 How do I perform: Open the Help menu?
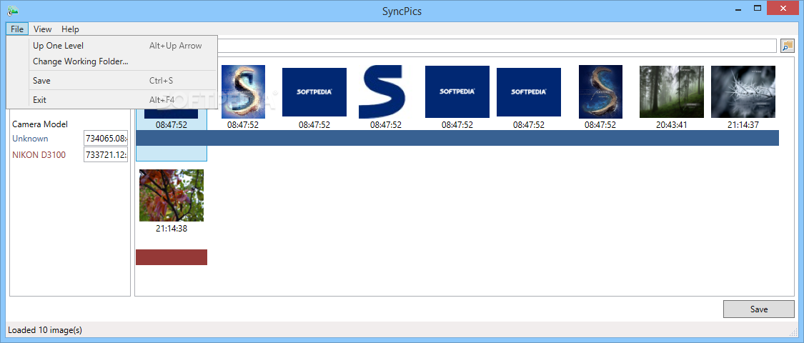[70, 29]
